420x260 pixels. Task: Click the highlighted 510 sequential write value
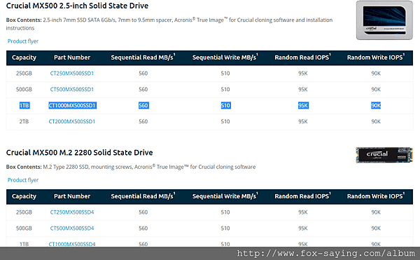225,105
